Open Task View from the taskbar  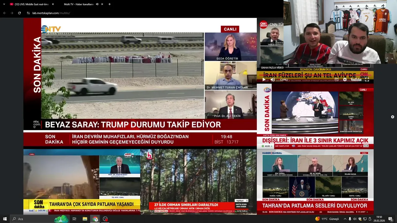point(74,219)
